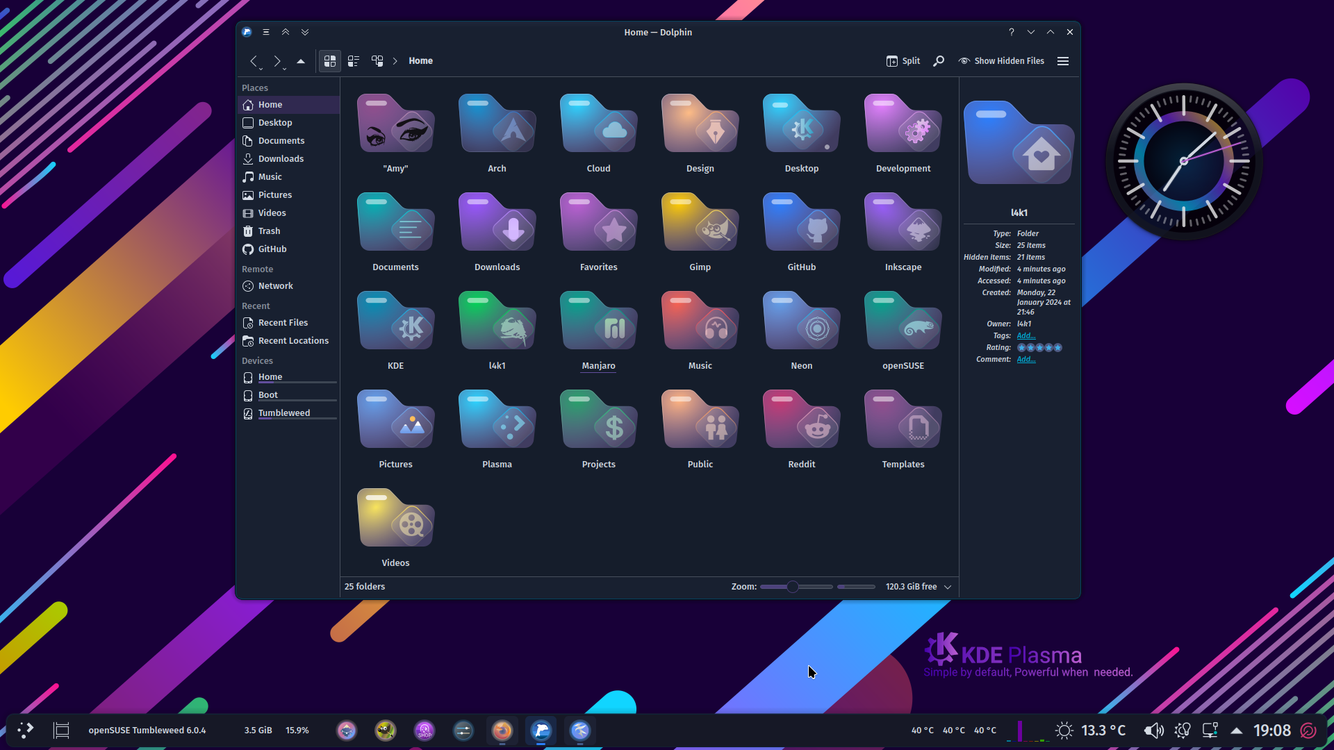Open the Public folder

pyautogui.click(x=700, y=419)
